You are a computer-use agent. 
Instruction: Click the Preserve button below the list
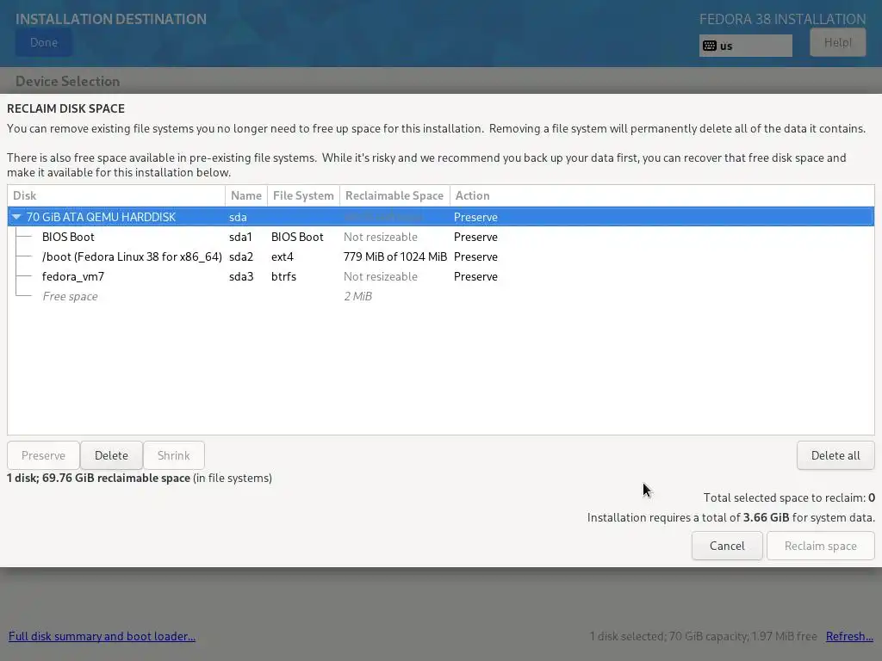click(43, 455)
